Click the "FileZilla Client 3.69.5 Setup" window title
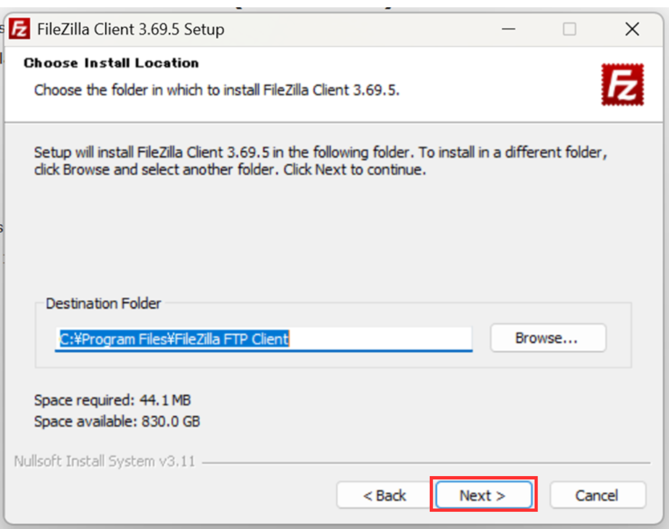669x529 pixels. [x=130, y=29]
